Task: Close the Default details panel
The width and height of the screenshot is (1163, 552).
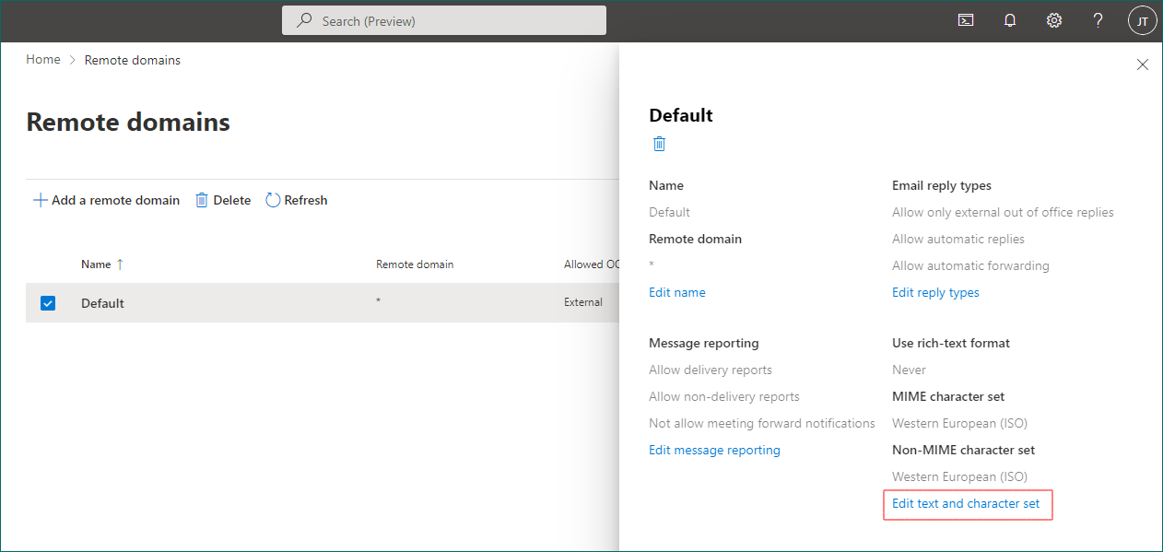Action: tap(1142, 65)
